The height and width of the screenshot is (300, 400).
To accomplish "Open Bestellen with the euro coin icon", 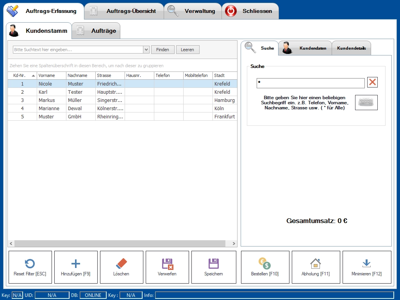I will (264, 263).
